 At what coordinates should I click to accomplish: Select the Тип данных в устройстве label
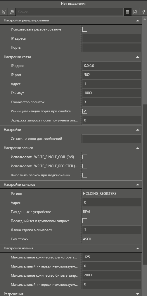click(31, 212)
